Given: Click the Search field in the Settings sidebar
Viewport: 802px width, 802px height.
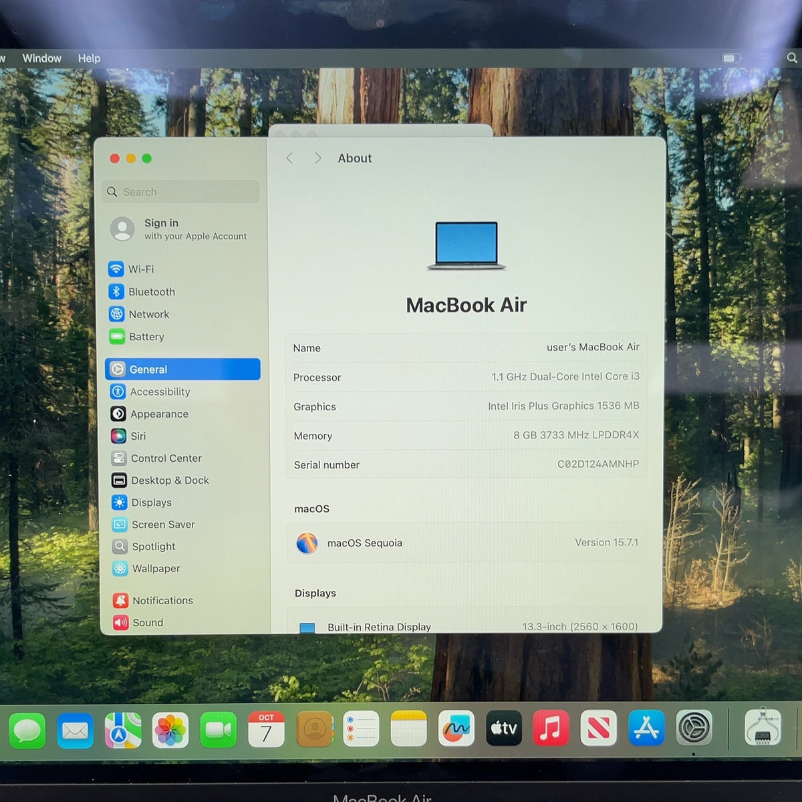Looking at the screenshot, I should click(x=180, y=192).
